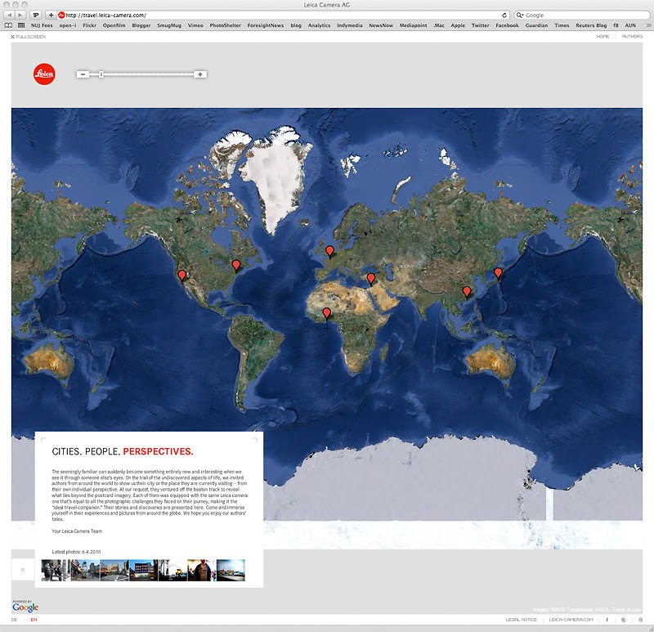
Task: Click the map pin in West Africa
Action: [327, 313]
